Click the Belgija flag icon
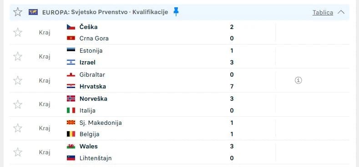The image size is (359, 167). click(71, 134)
